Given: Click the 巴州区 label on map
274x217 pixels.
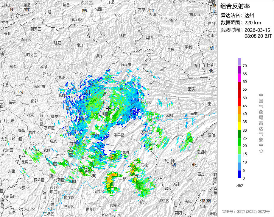Looking at the screenshot, I should 78,73.
